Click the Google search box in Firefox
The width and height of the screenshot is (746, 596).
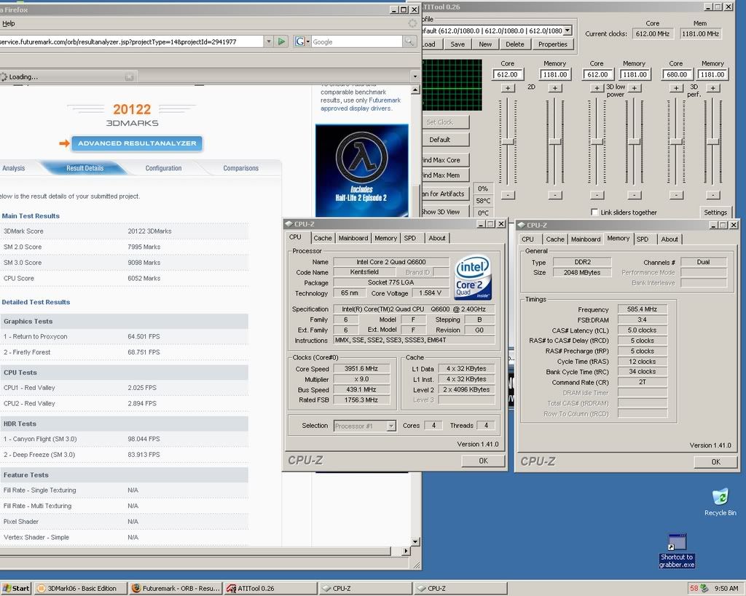[357, 41]
